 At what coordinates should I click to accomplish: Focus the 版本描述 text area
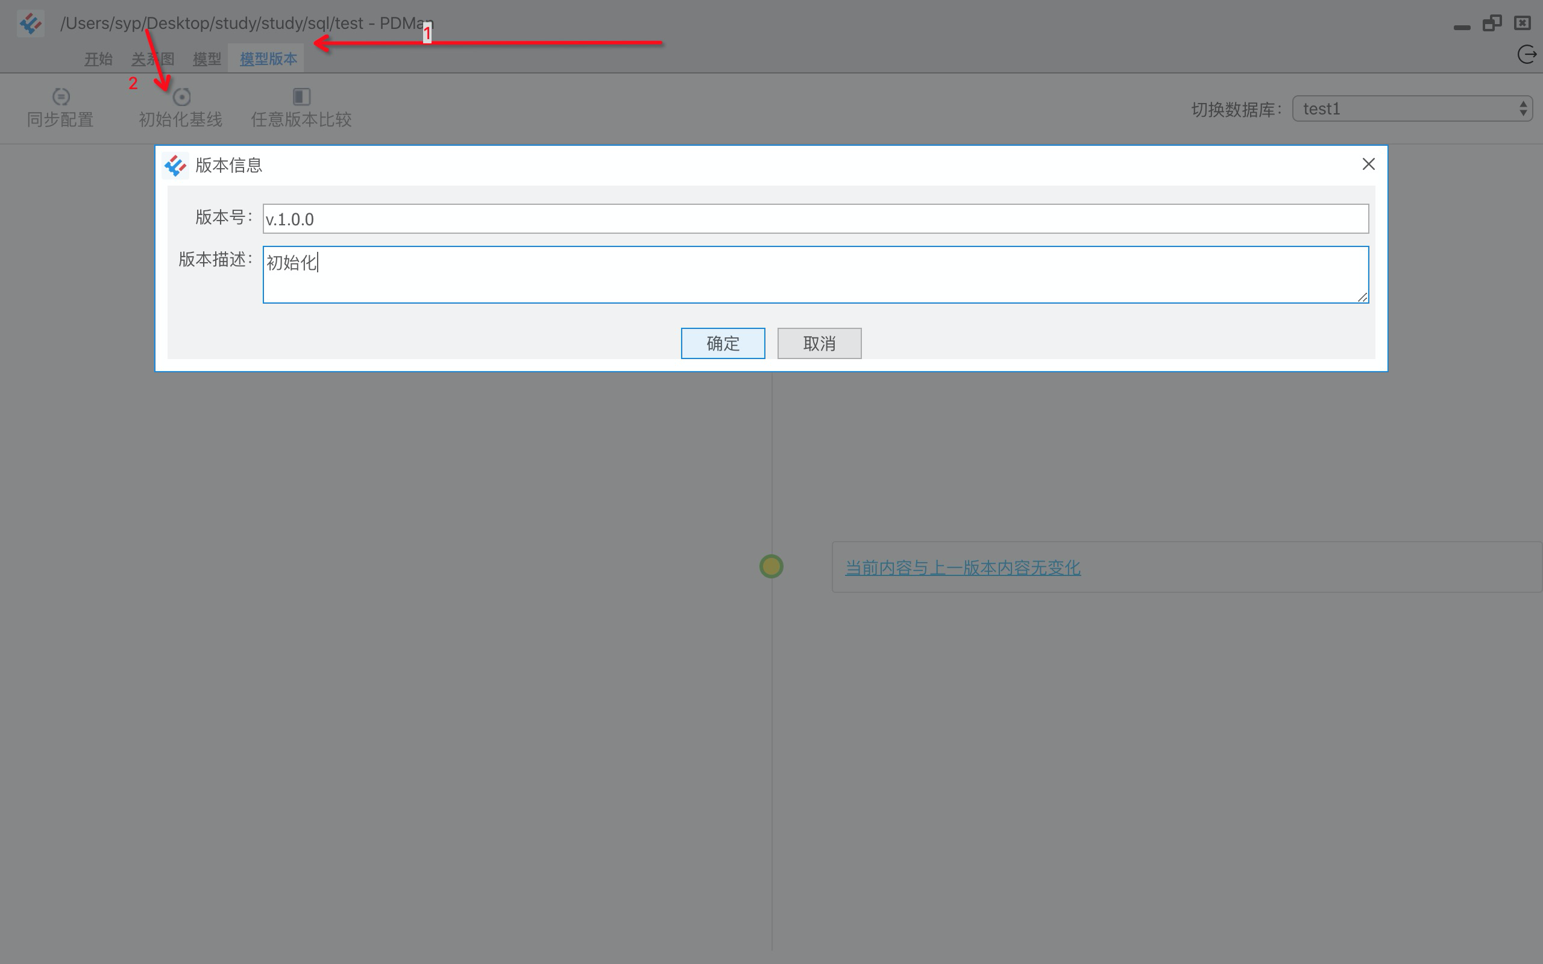[x=815, y=275]
